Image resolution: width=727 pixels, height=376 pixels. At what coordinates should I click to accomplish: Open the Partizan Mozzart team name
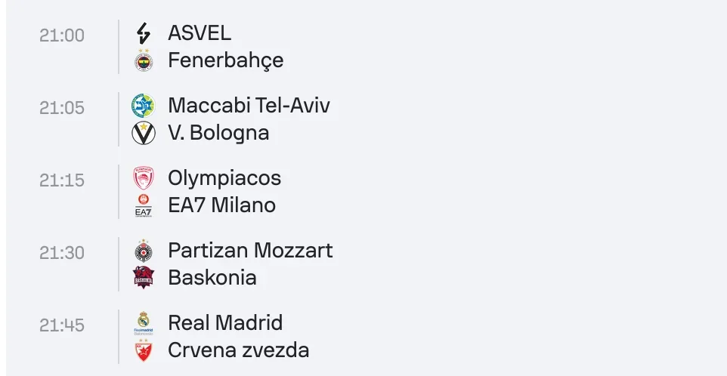click(250, 251)
